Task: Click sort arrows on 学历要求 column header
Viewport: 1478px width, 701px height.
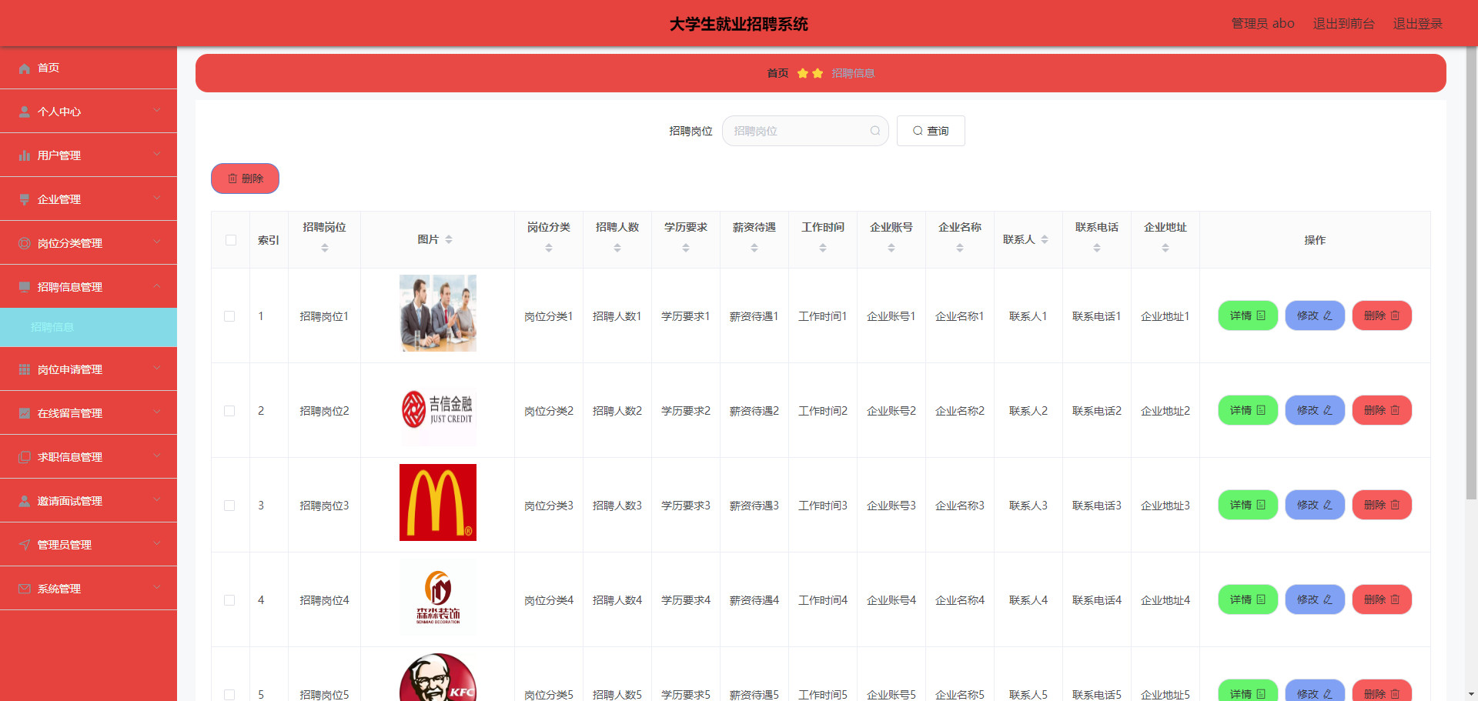Action: [686, 248]
